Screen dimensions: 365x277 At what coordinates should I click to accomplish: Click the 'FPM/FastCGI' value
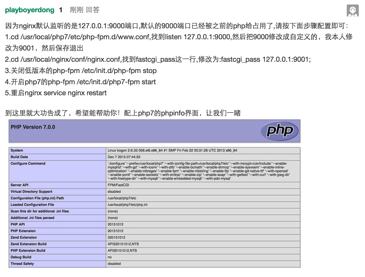pos(118,185)
